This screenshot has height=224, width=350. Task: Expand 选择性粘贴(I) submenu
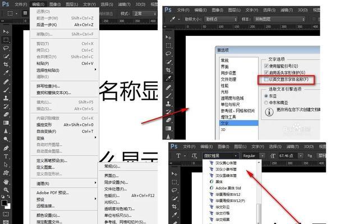tap(65, 70)
